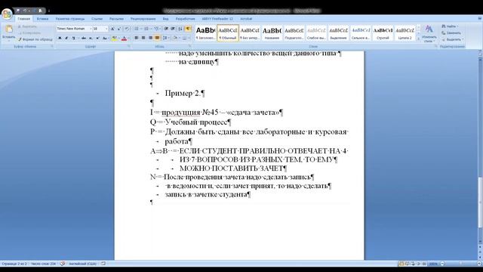This screenshot has height=272, width=483.
Task: Open the Абзац paragraph dialog launcher
Action: click(189, 47)
